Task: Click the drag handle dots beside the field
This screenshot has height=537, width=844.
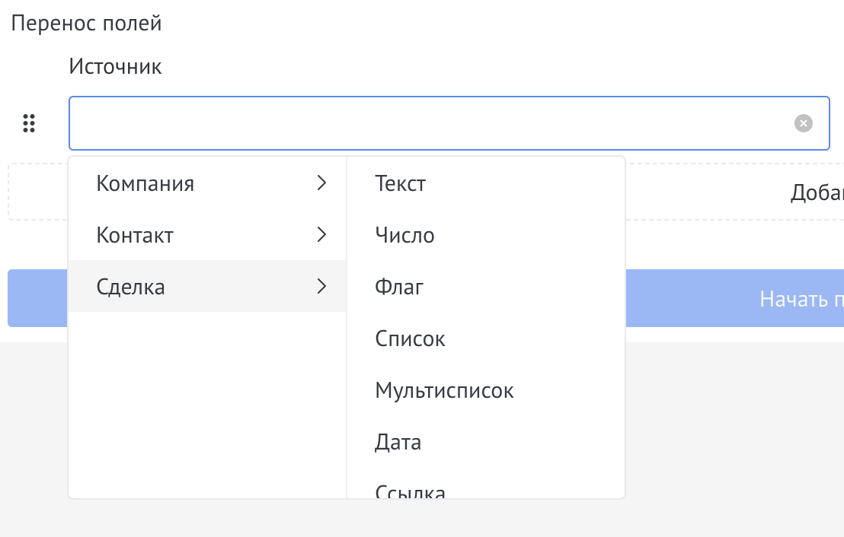Action: tap(29, 123)
